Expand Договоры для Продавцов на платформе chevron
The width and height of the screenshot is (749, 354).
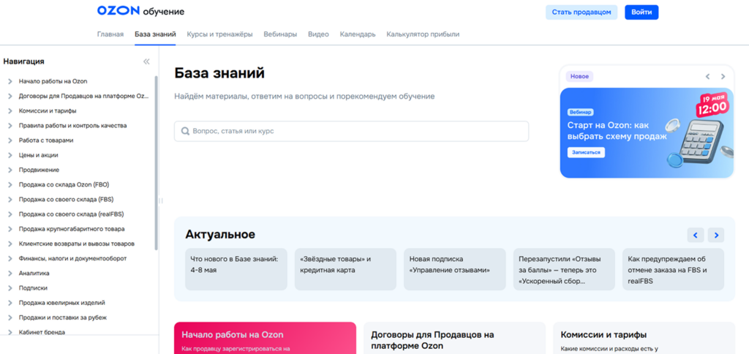(x=10, y=96)
